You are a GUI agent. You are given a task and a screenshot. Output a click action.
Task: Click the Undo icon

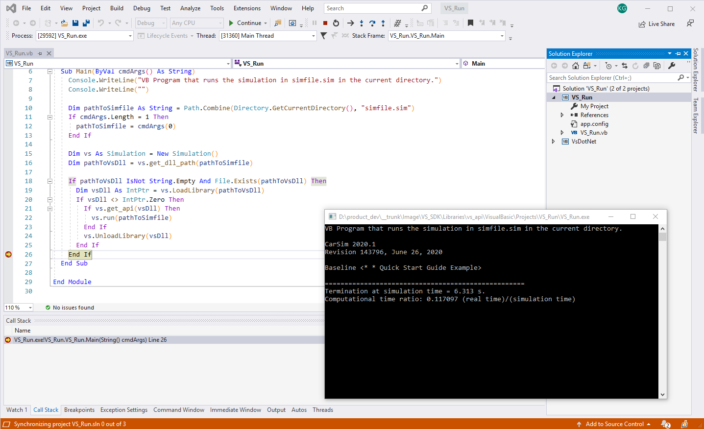click(x=101, y=23)
